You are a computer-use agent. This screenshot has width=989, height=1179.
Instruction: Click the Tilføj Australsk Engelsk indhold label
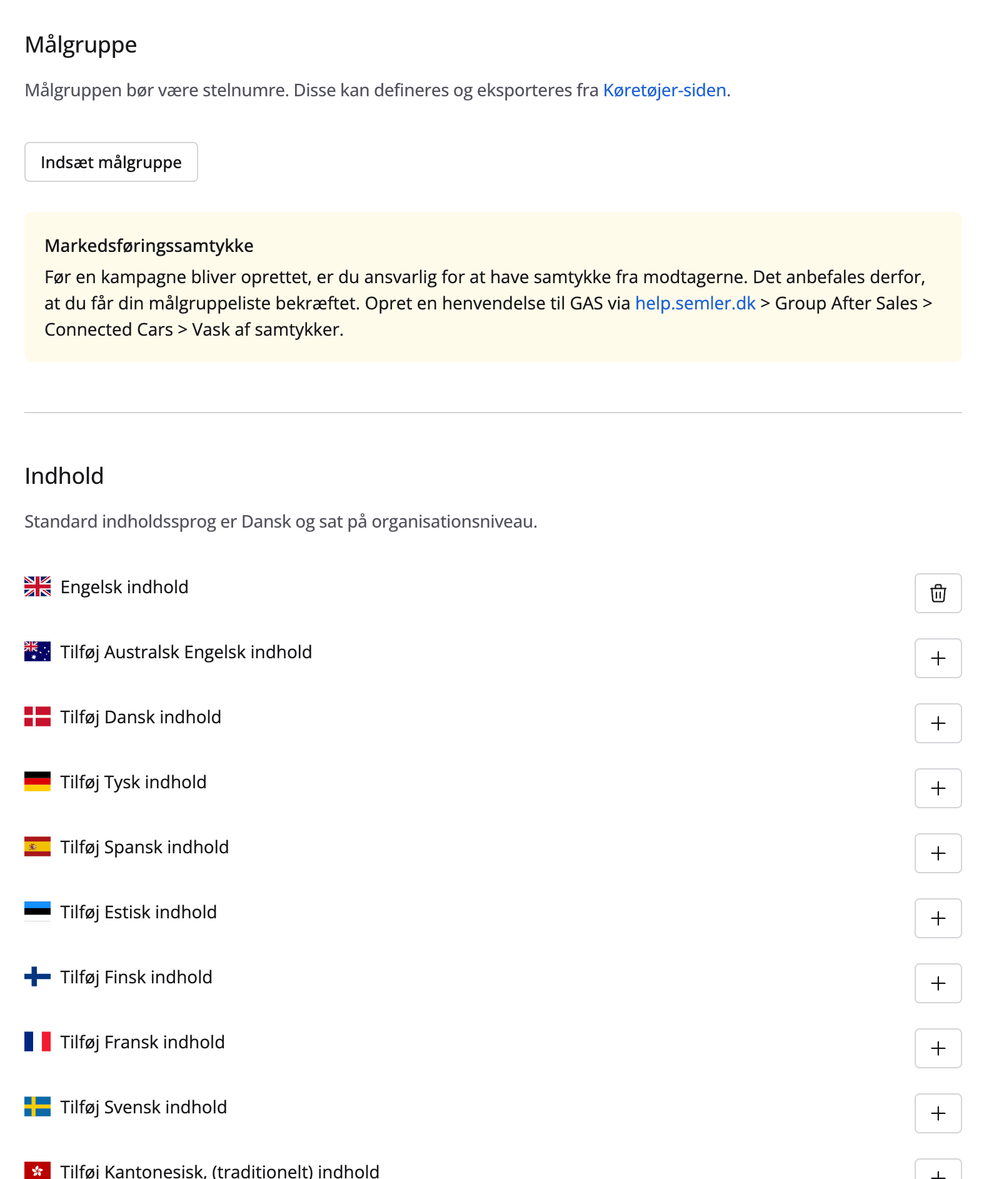(x=186, y=652)
